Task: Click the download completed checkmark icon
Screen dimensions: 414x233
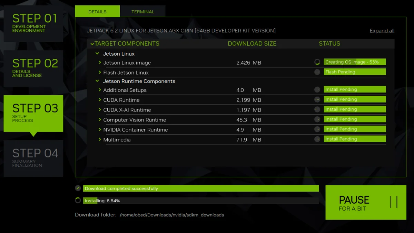Action: point(78,188)
